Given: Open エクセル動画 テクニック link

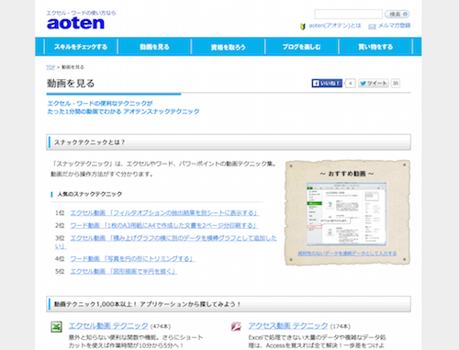Looking at the screenshot, I should point(108,326).
